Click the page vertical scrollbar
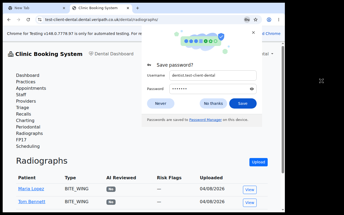 [x=283, y=110]
